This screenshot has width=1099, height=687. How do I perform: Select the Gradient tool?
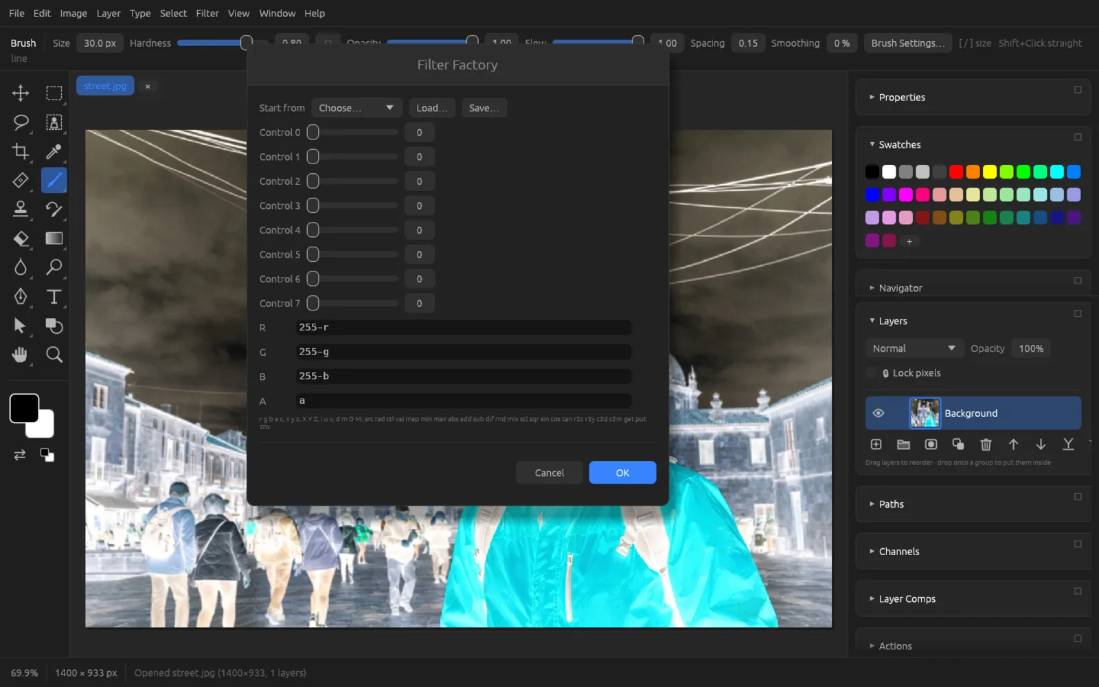54,238
